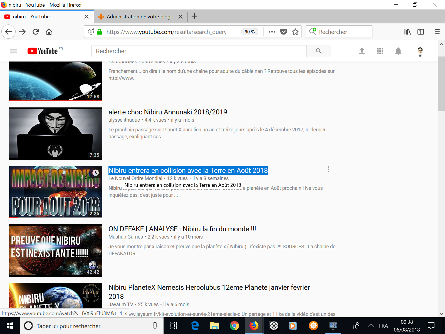Open YouTube's left navigation hamburger menu

point(13,51)
